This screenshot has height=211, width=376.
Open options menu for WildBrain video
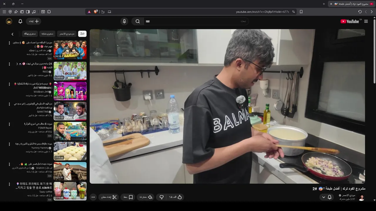(9, 84)
